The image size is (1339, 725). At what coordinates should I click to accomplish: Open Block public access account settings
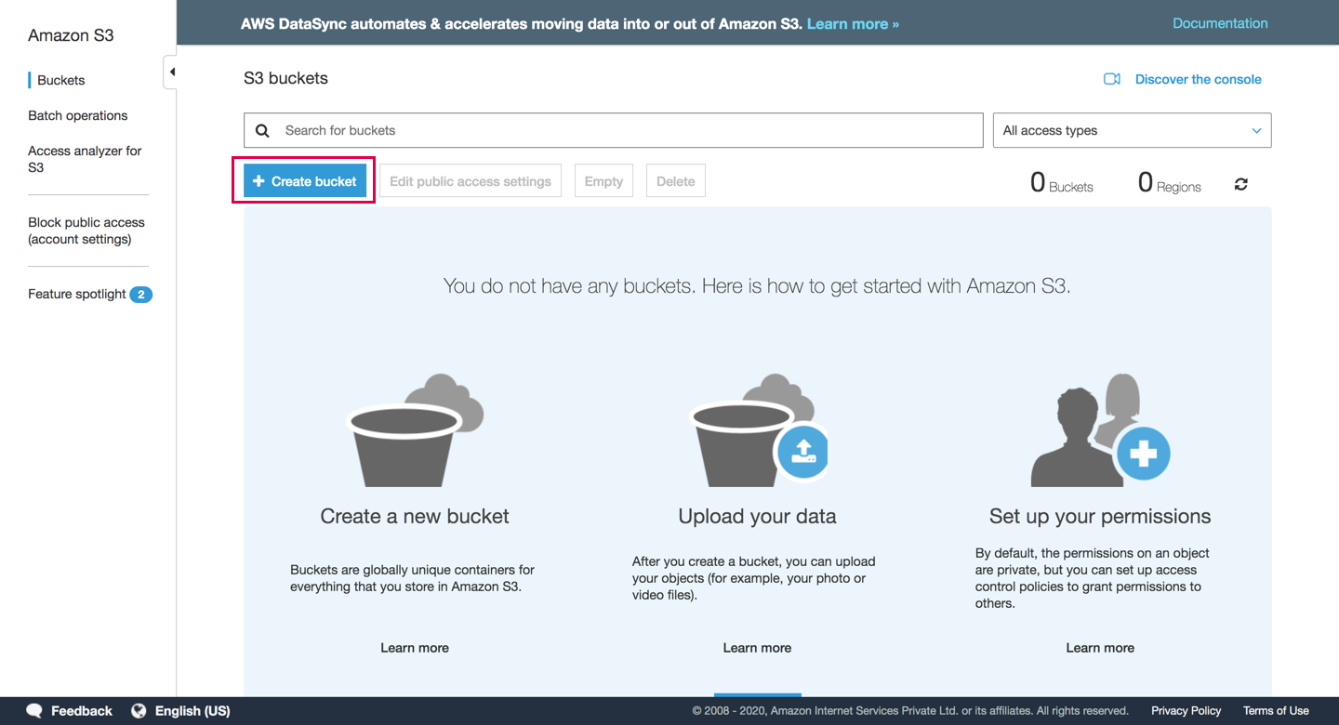[x=86, y=231]
